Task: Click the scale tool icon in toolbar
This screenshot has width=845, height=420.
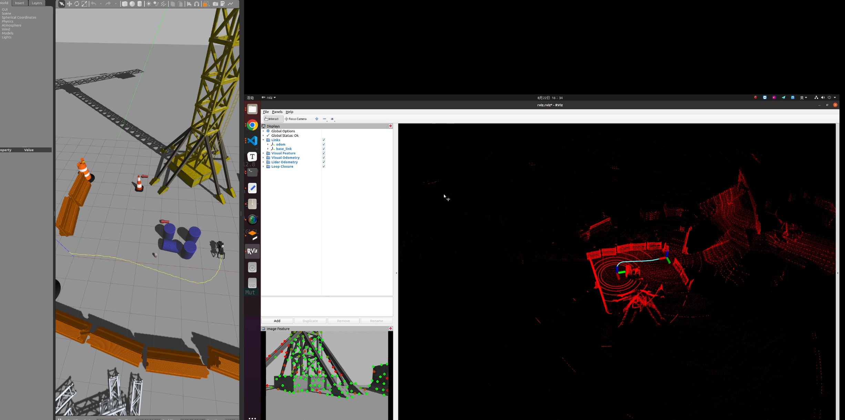Action: [84, 4]
